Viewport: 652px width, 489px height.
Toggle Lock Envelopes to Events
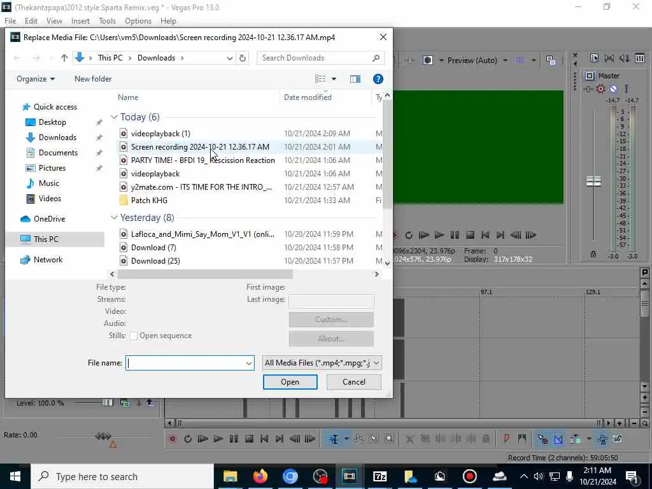[x=602, y=439]
